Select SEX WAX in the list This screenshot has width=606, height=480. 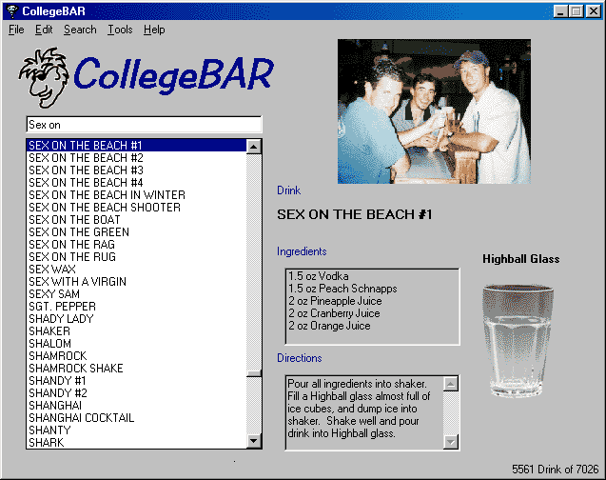pos(136,270)
